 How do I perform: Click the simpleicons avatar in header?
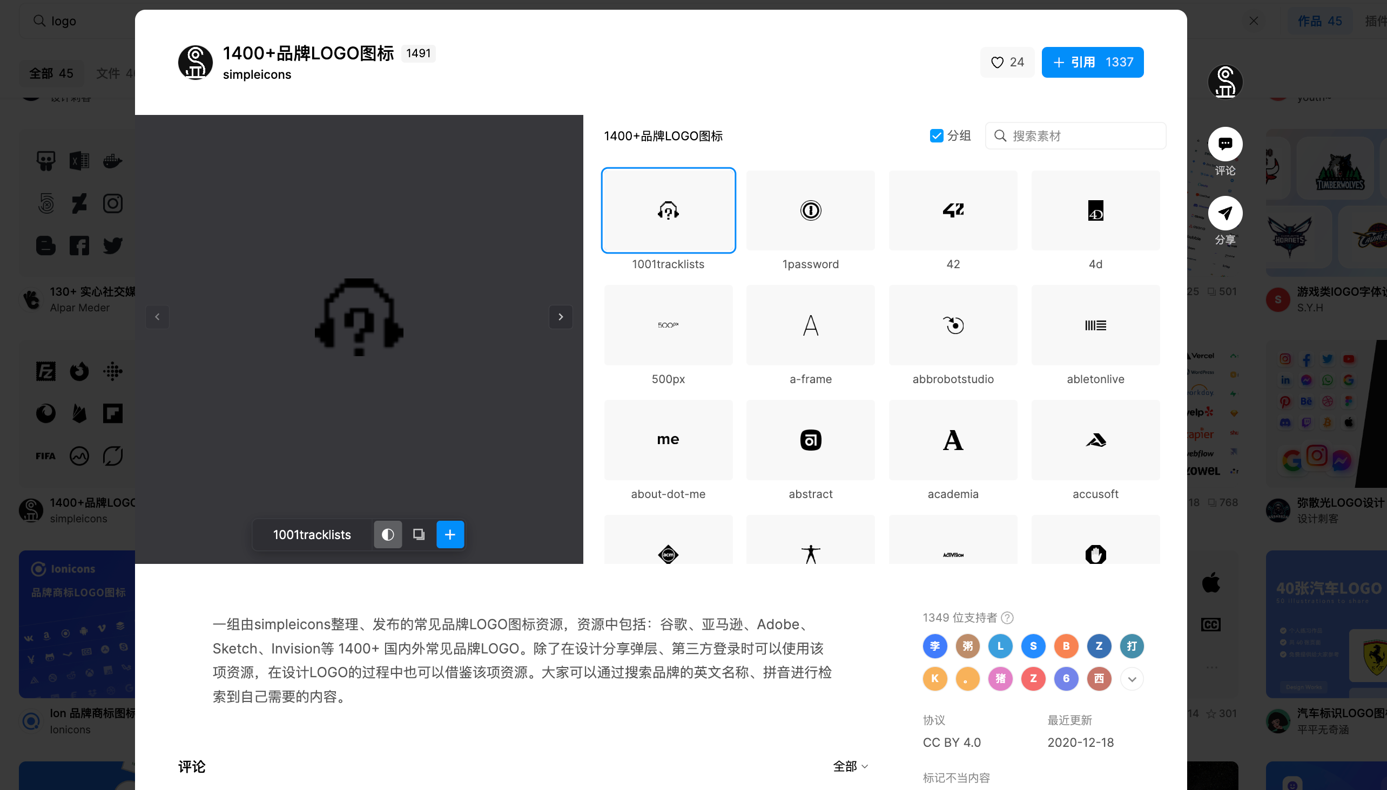196,63
